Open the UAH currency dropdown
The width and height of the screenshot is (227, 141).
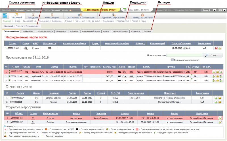tap(222, 10)
